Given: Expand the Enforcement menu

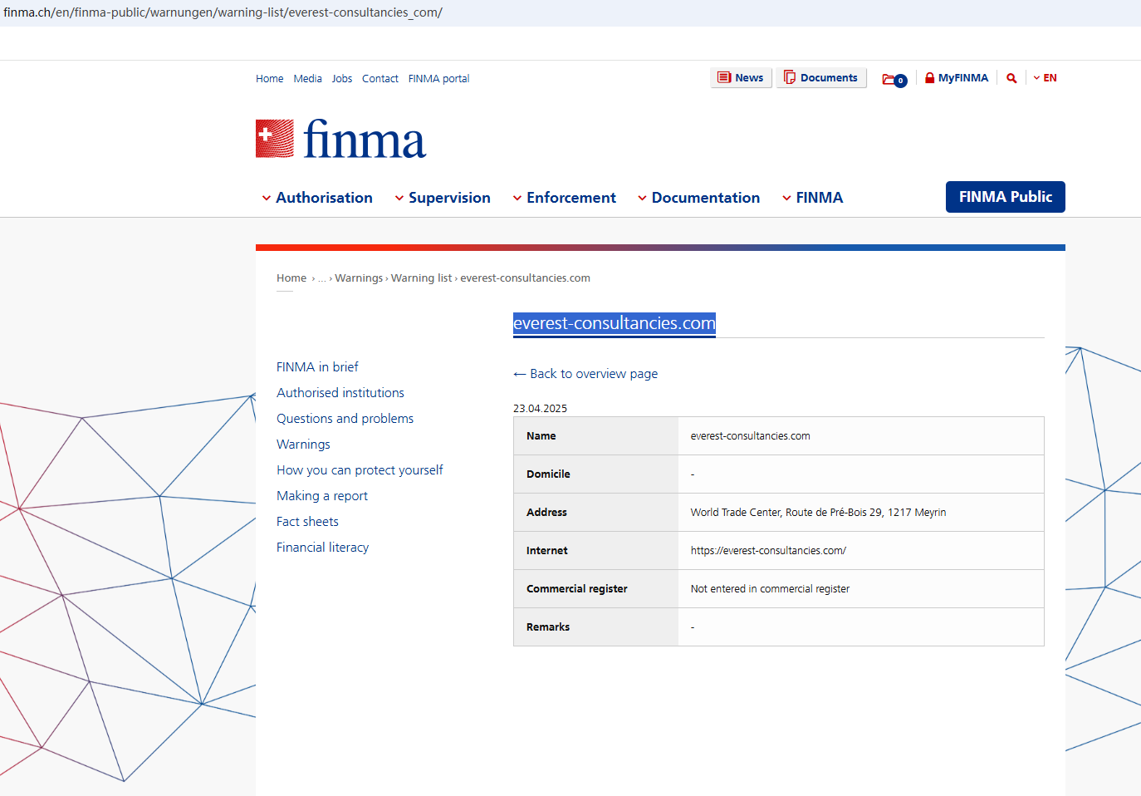Looking at the screenshot, I should 565,198.
